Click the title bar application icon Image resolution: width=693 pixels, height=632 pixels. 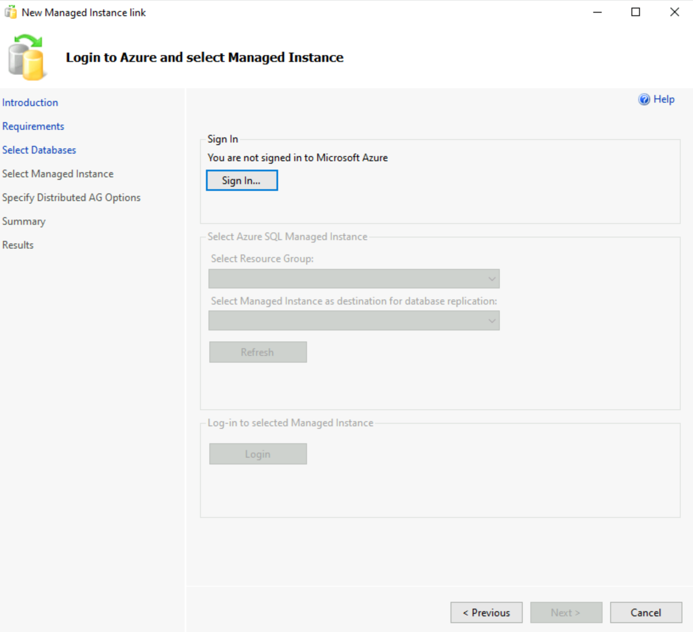click(x=10, y=12)
